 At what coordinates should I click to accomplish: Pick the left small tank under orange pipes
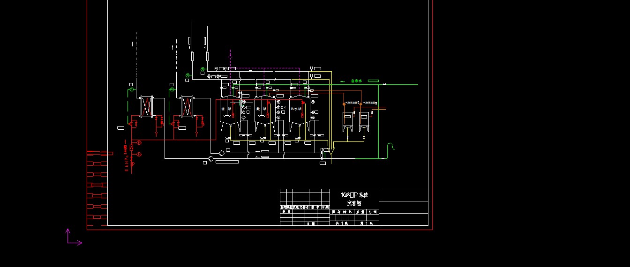click(348, 122)
